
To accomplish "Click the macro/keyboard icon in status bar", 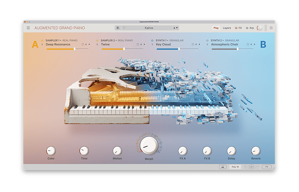I will [222, 167].
